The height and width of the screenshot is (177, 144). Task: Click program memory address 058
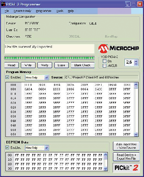coord(13,134)
